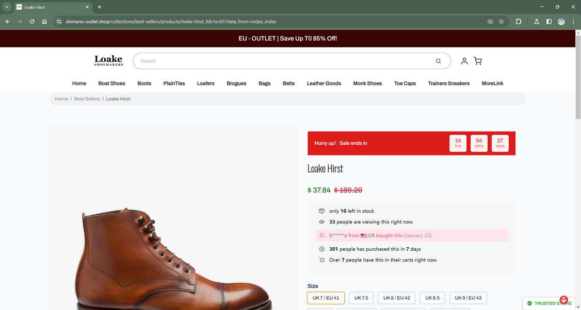Open the MoreLink menu item
This screenshot has height=310, width=581.
(x=492, y=83)
